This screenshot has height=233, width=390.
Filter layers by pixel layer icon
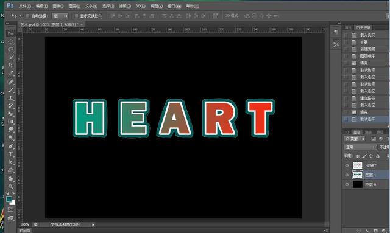374,139
